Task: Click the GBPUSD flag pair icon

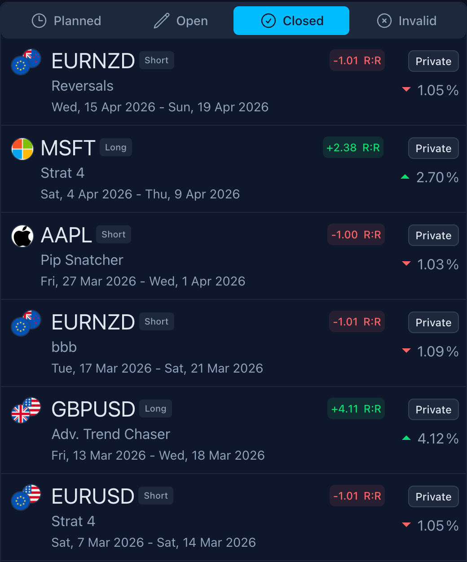Action: point(26,410)
